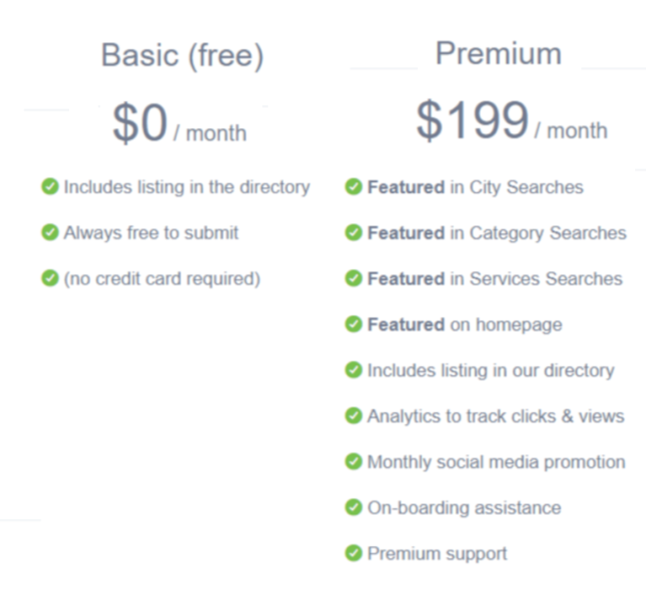646x611 pixels.
Task: Click check icon next to 'Featured in Services Searches'
Action: (353, 279)
